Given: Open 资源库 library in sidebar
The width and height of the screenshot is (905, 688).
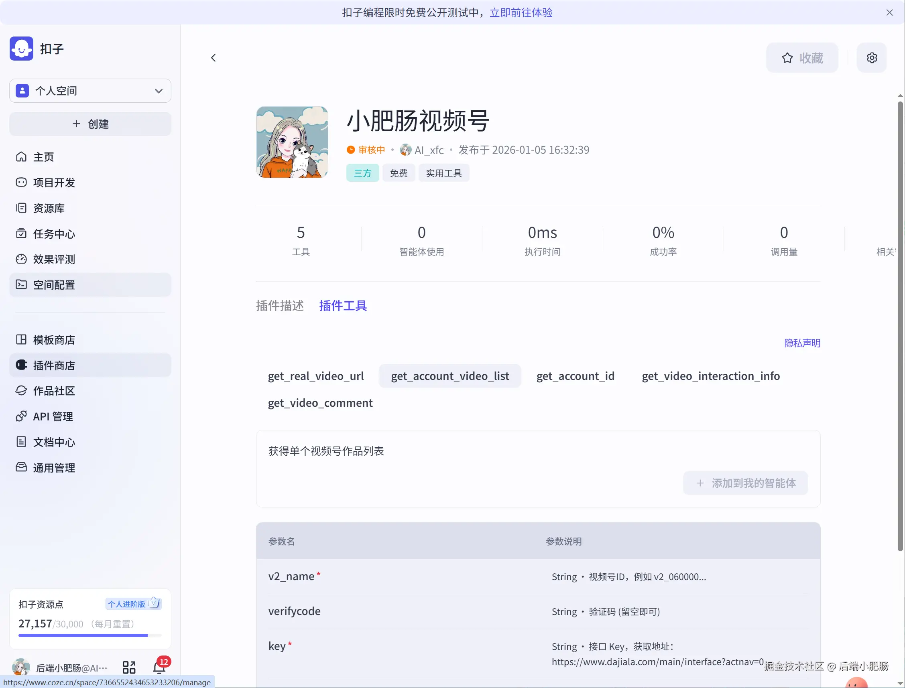Looking at the screenshot, I should pos(49,208).
